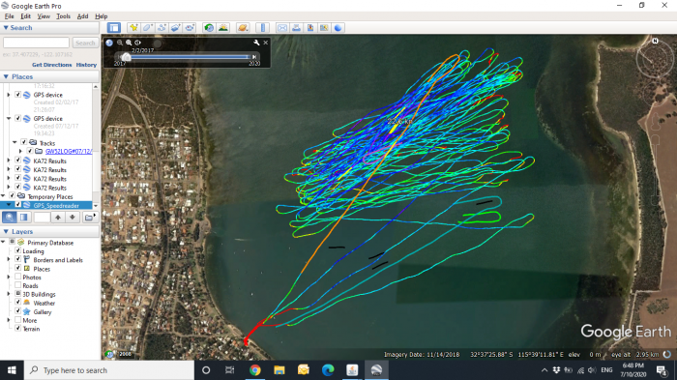Collapse the Tracks folder
Screen dimensions: 677x380
15,142
